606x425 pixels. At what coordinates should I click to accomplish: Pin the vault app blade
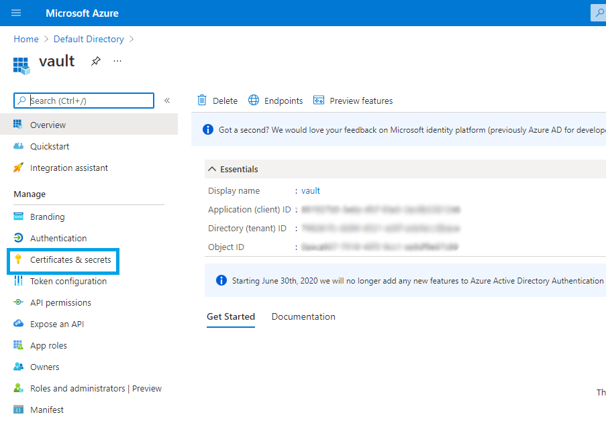(x=96, y=61)
